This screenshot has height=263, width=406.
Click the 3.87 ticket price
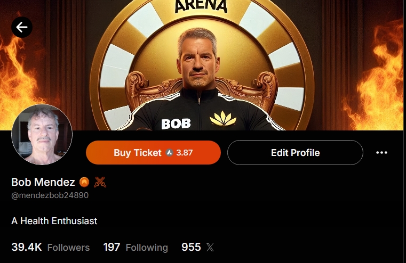pos(185,153)
